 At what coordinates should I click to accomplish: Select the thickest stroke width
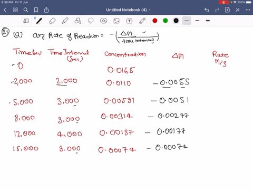(208, 21)
